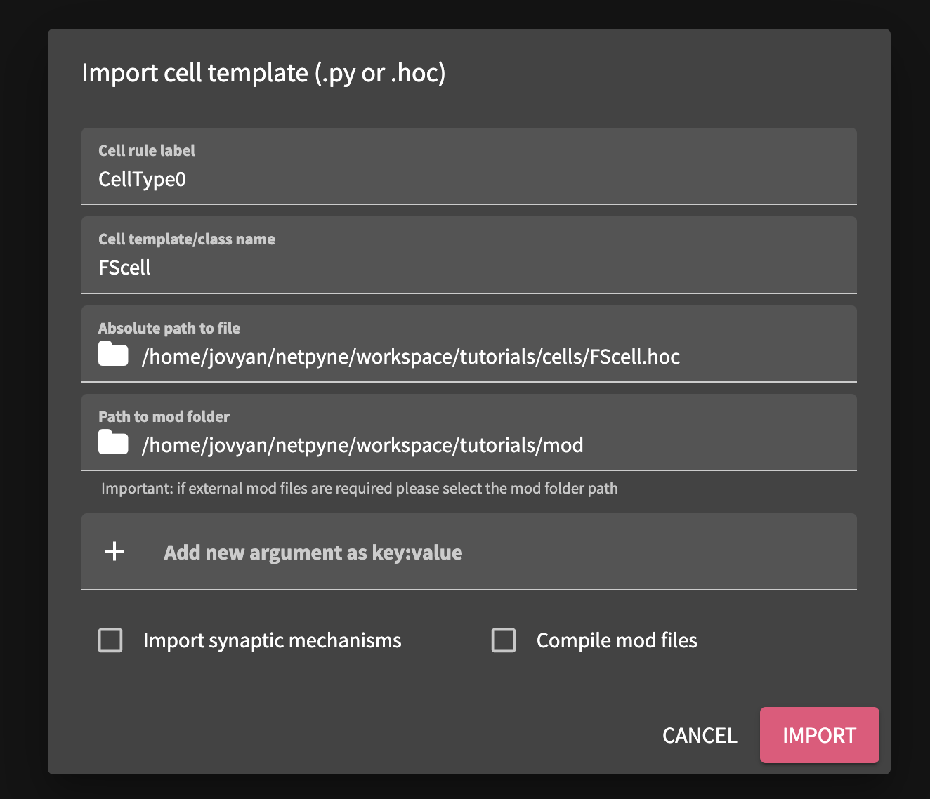Click the plus icon to add a new argument

[x=114, y=552]
